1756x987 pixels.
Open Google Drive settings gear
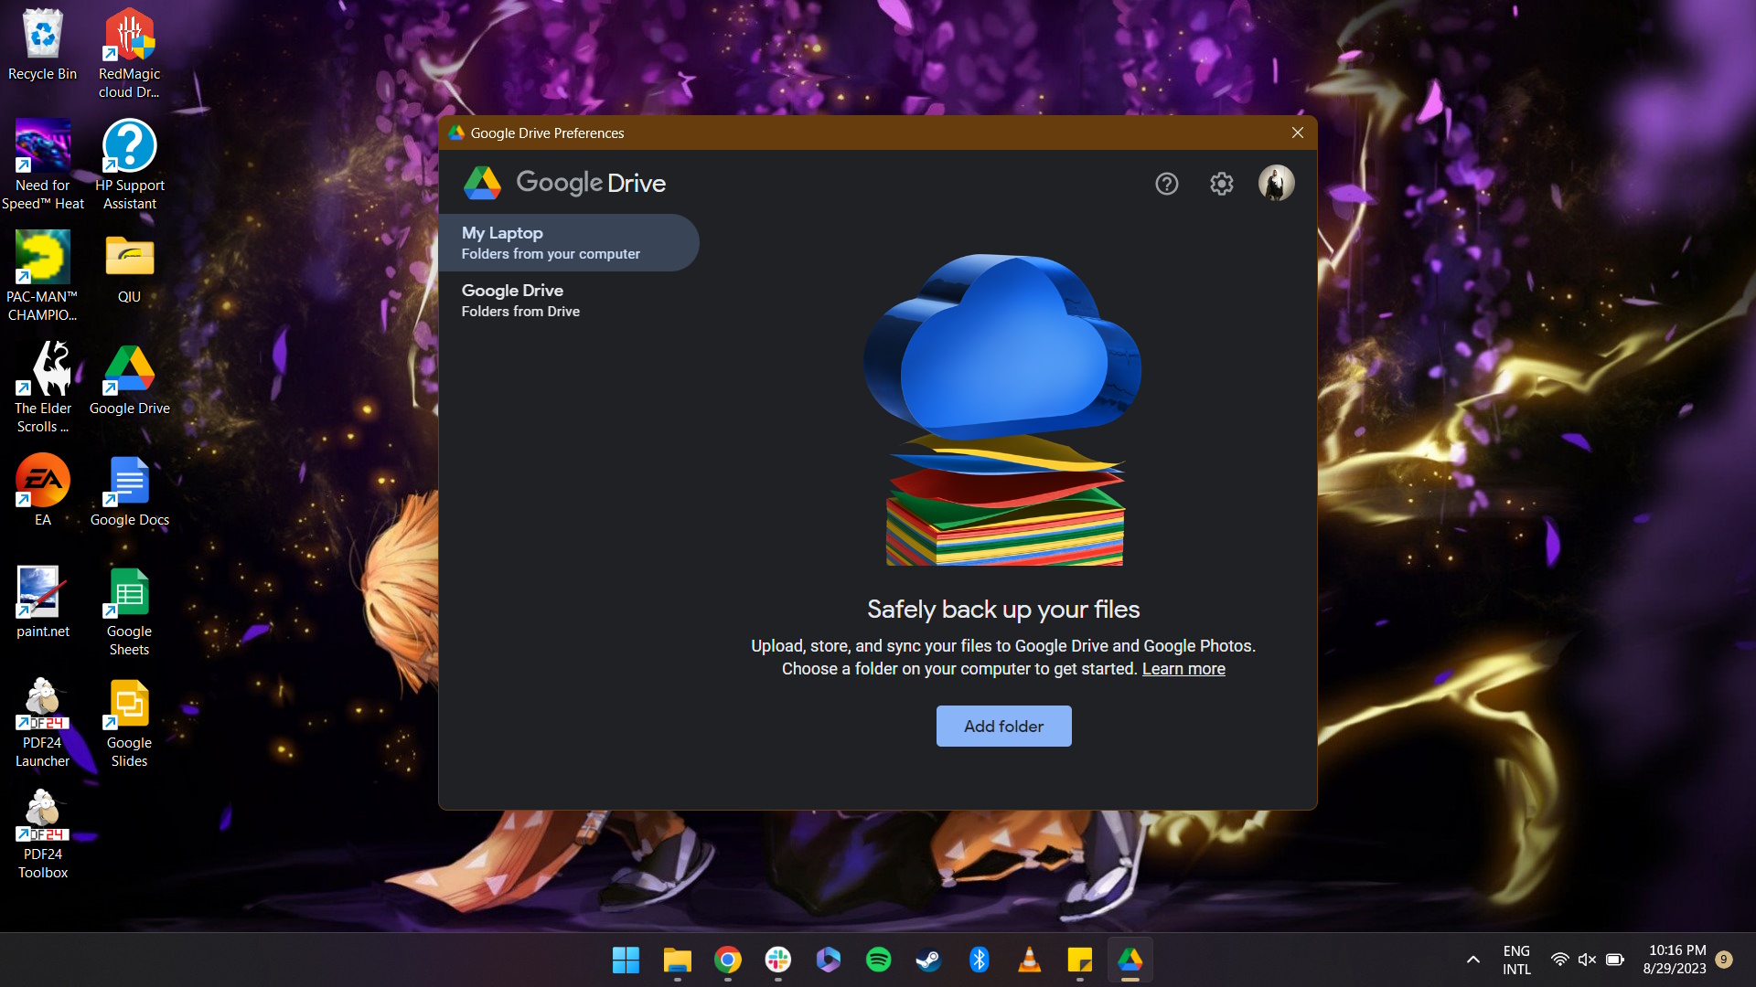pyautogui.click(x=1221, y=183)
